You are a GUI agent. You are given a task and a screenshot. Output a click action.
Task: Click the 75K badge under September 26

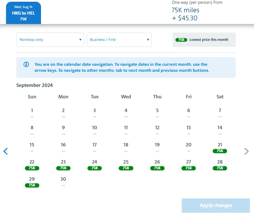(157, 168)
